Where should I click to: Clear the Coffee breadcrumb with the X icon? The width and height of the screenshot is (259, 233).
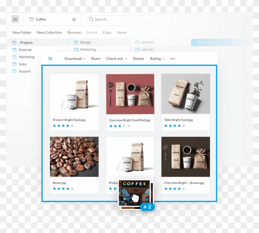[x=74, y=19]
